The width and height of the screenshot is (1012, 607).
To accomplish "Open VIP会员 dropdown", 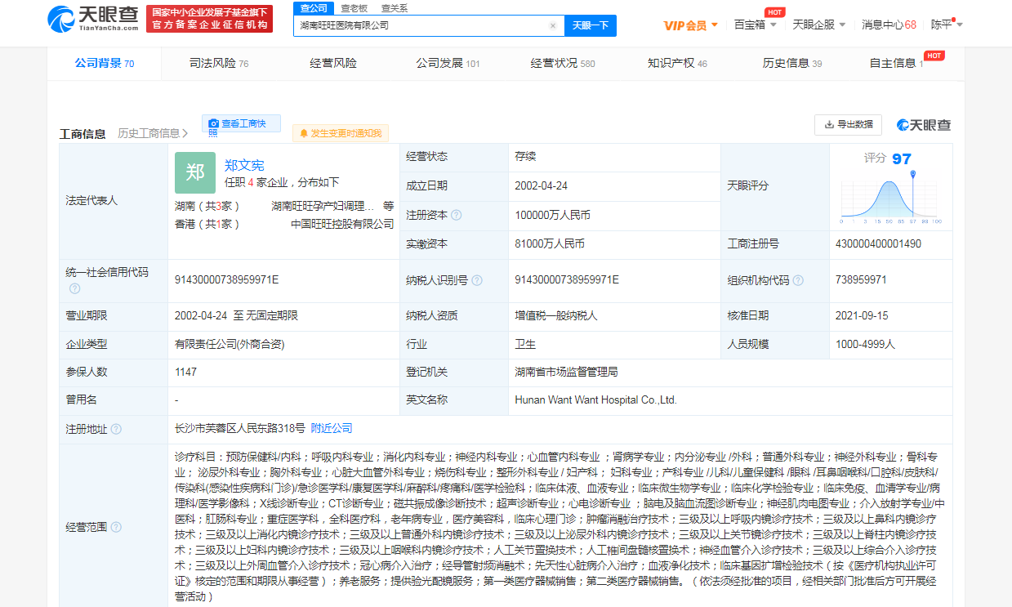I will [x=691, y=25].
